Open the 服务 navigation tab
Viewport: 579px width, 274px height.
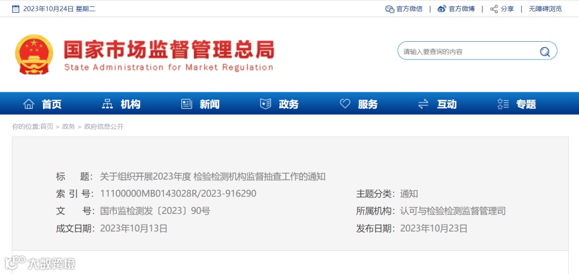368,105
